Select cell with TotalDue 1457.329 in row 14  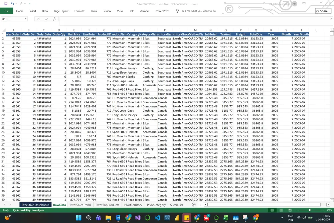[256, 90]
